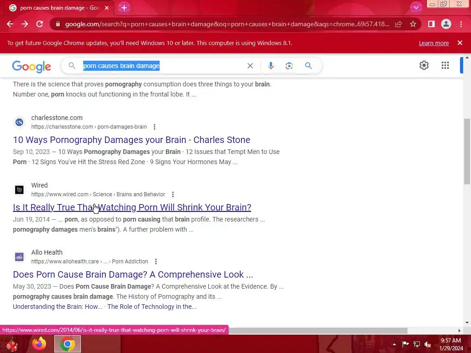Image resolution: width=471 pixels, height=353 pixels.
Task: Focus the Google search box text field
Action: click(x=162, y=66)
